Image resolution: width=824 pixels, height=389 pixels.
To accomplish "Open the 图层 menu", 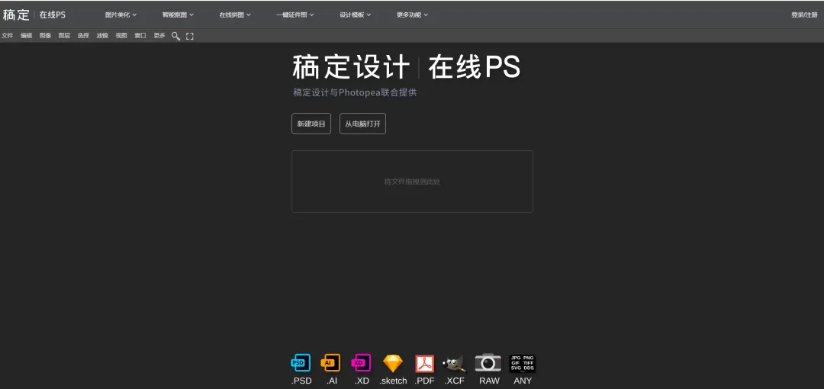I will click(x=64, y=36).
